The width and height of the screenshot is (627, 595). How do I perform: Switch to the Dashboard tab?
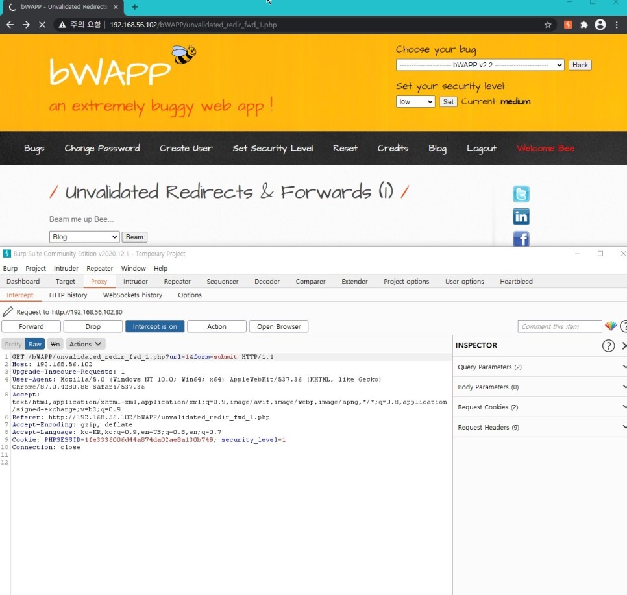point(23,281)
